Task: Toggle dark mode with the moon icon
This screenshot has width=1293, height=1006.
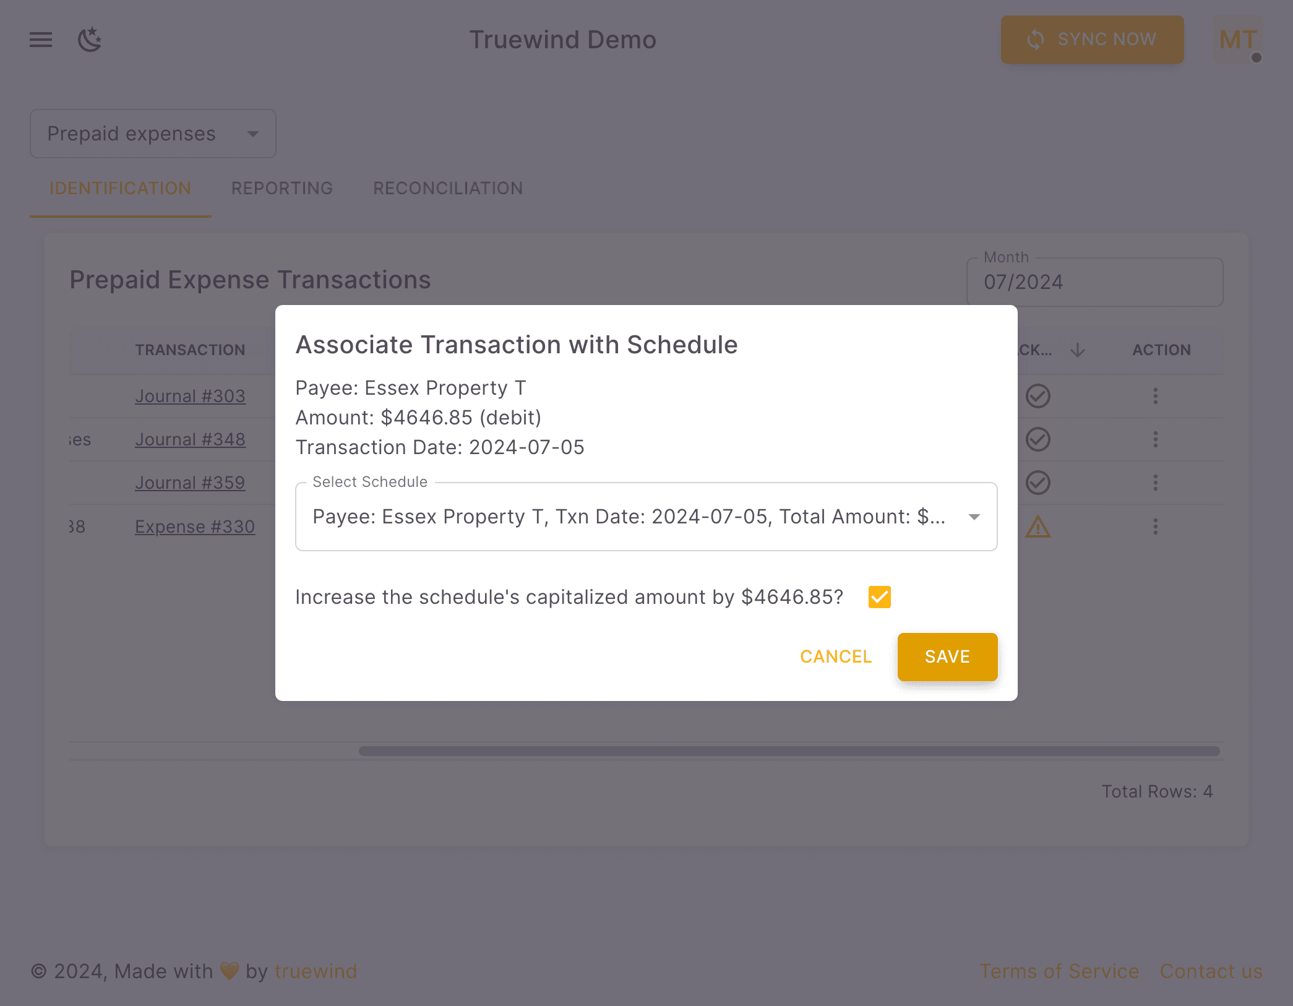Action: coord(90,39)
